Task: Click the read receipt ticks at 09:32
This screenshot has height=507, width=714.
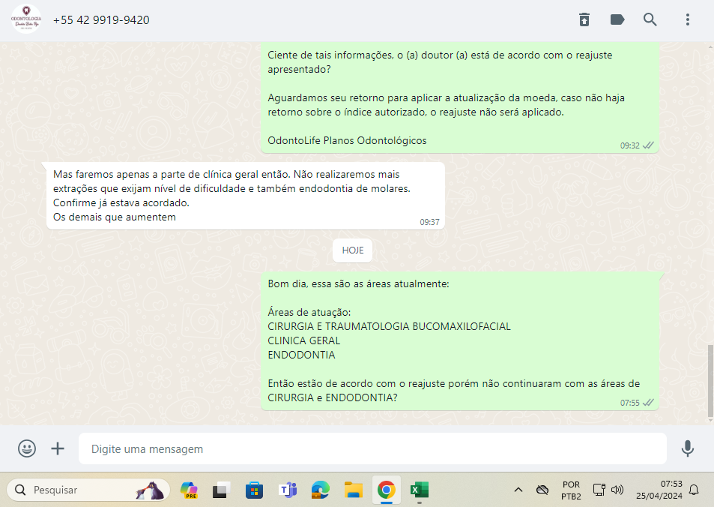Action: 648,145
